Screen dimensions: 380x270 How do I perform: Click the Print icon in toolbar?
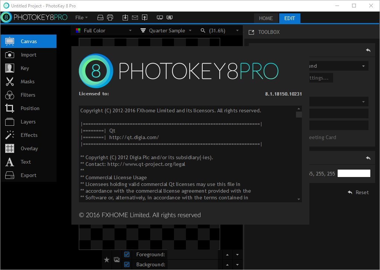click(110, 17)
